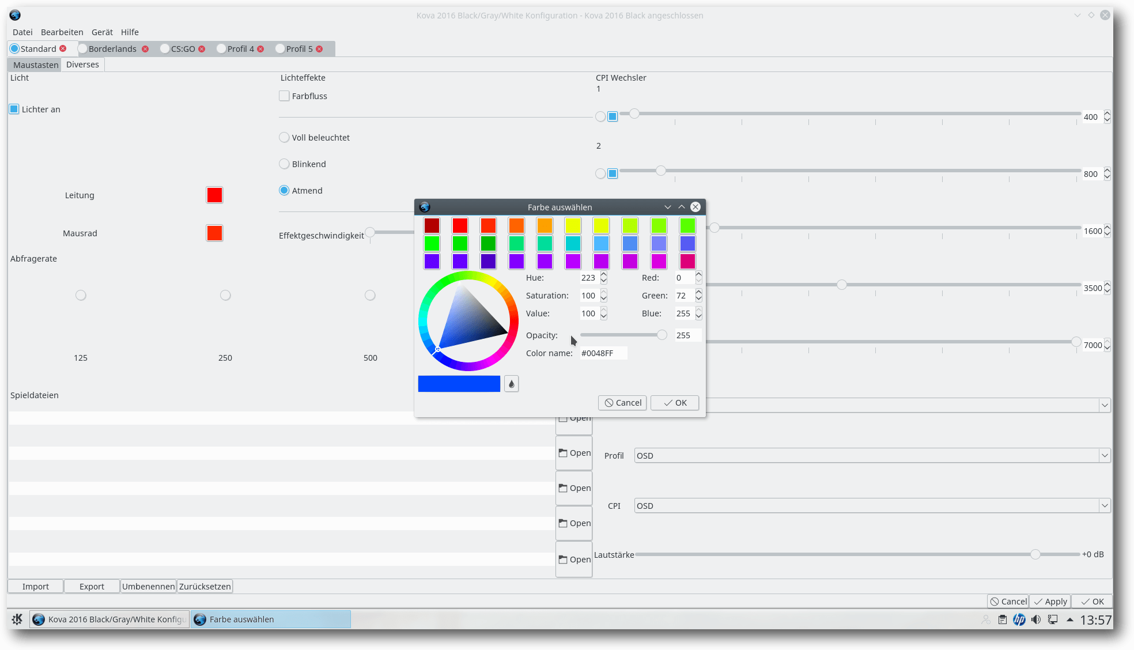Increase Saturation with spinner up arrow
This screenshot has width=1134, height=650.
click(x=603, y=292)
